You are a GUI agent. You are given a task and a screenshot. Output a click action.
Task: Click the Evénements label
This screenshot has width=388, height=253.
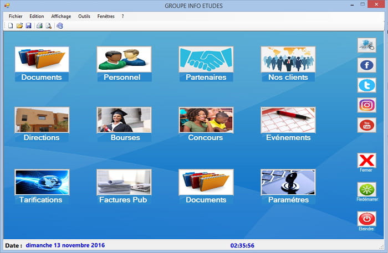pos(288,137)
